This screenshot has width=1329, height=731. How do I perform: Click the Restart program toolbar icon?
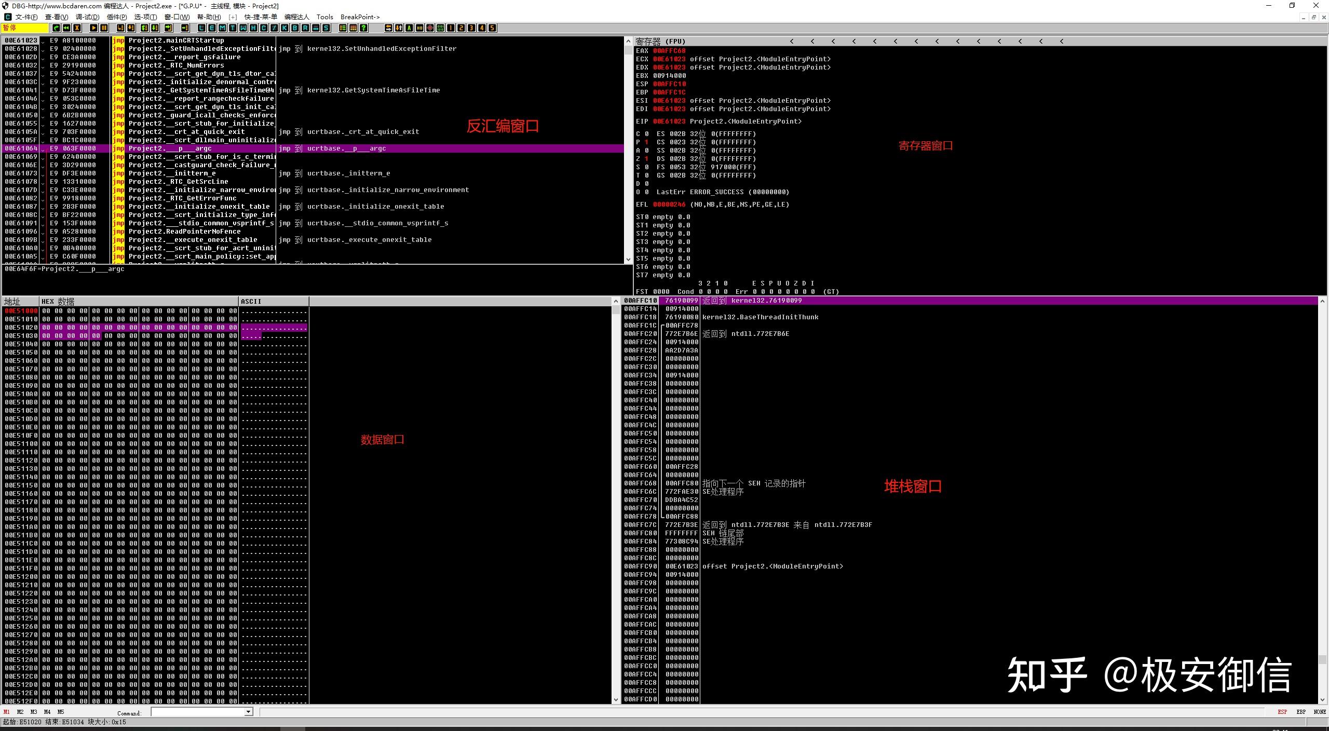point(66,28)
